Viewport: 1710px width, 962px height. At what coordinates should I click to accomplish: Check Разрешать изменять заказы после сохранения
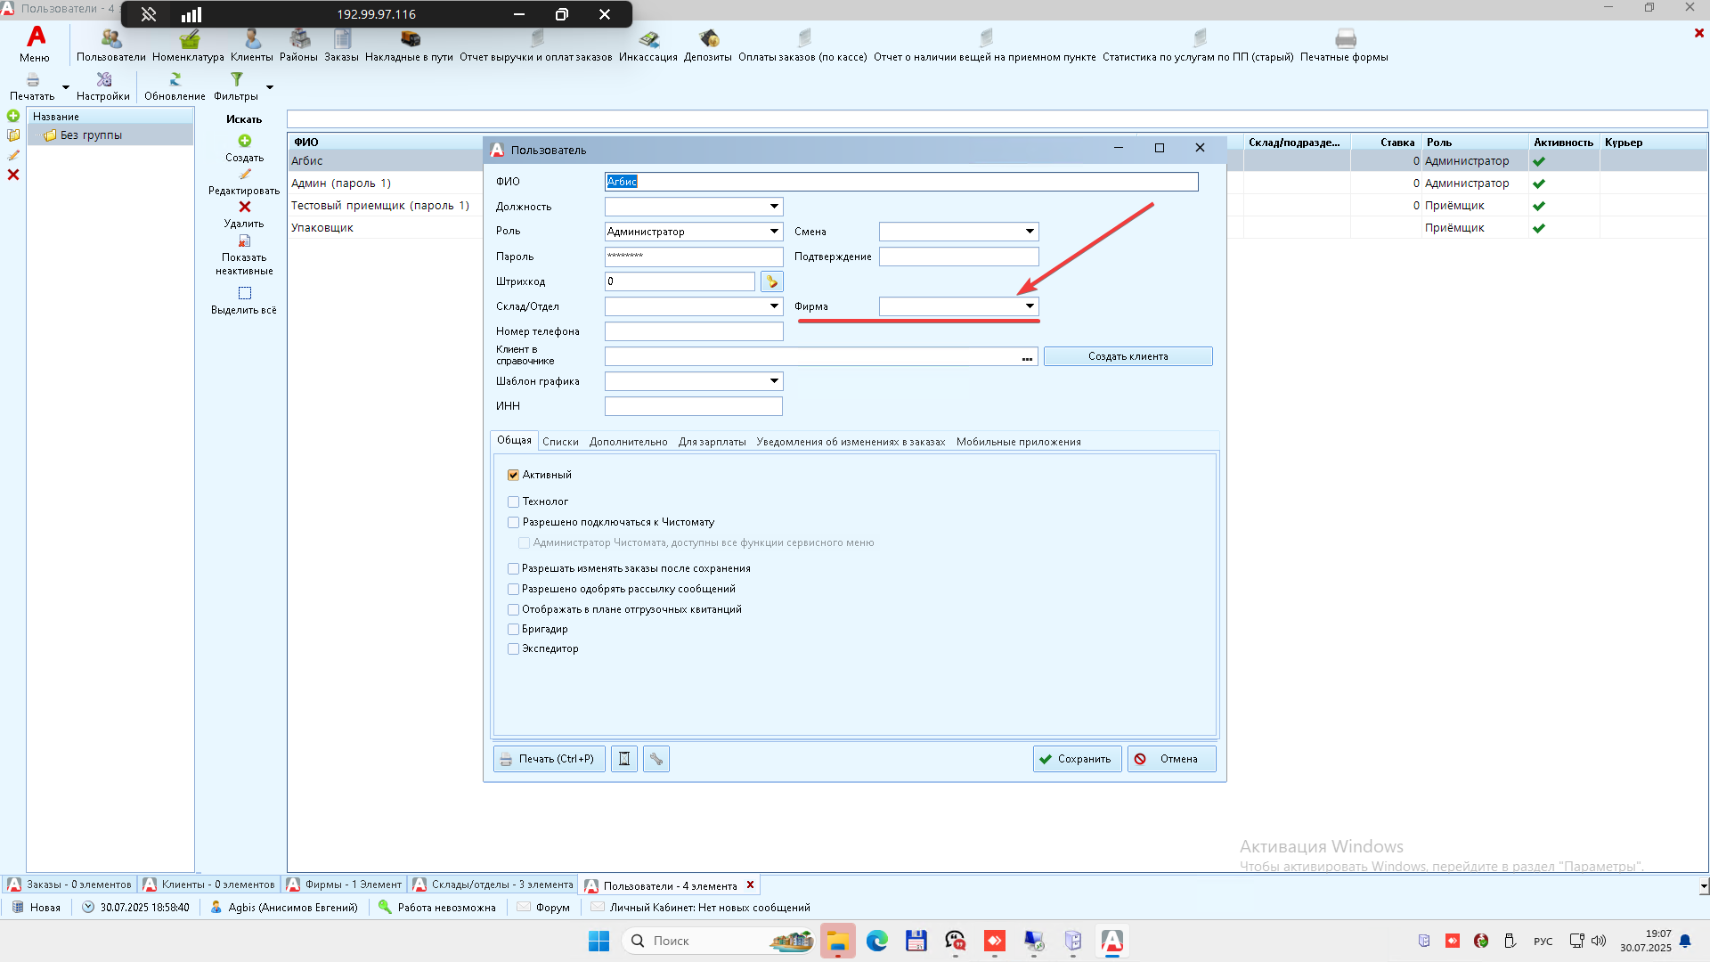[x=513, y=569]
